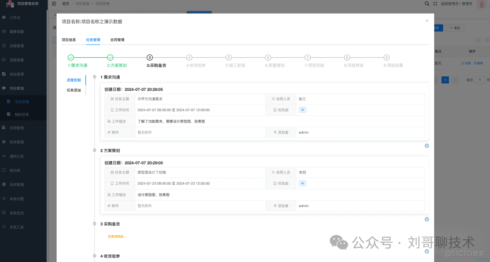The image size is (490, 262).
Task: Collapse the sidebar using the hamburger icon
Action: click(54, 3)
